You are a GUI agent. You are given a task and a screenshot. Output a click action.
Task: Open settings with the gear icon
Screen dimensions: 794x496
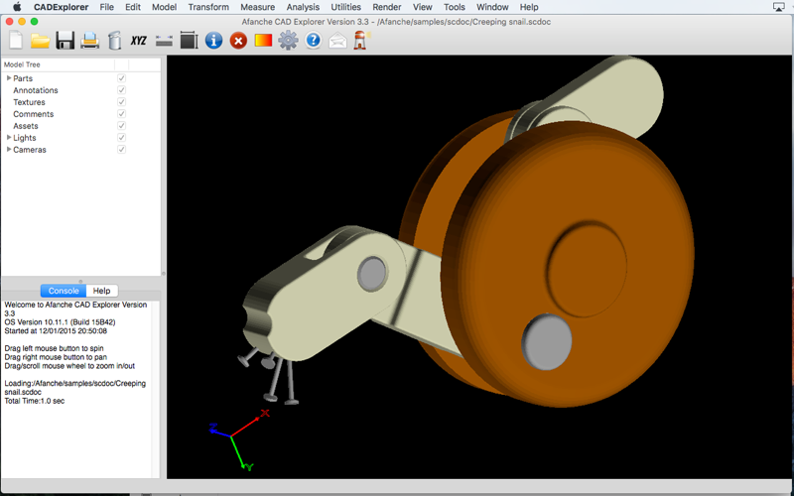(288, 41)
